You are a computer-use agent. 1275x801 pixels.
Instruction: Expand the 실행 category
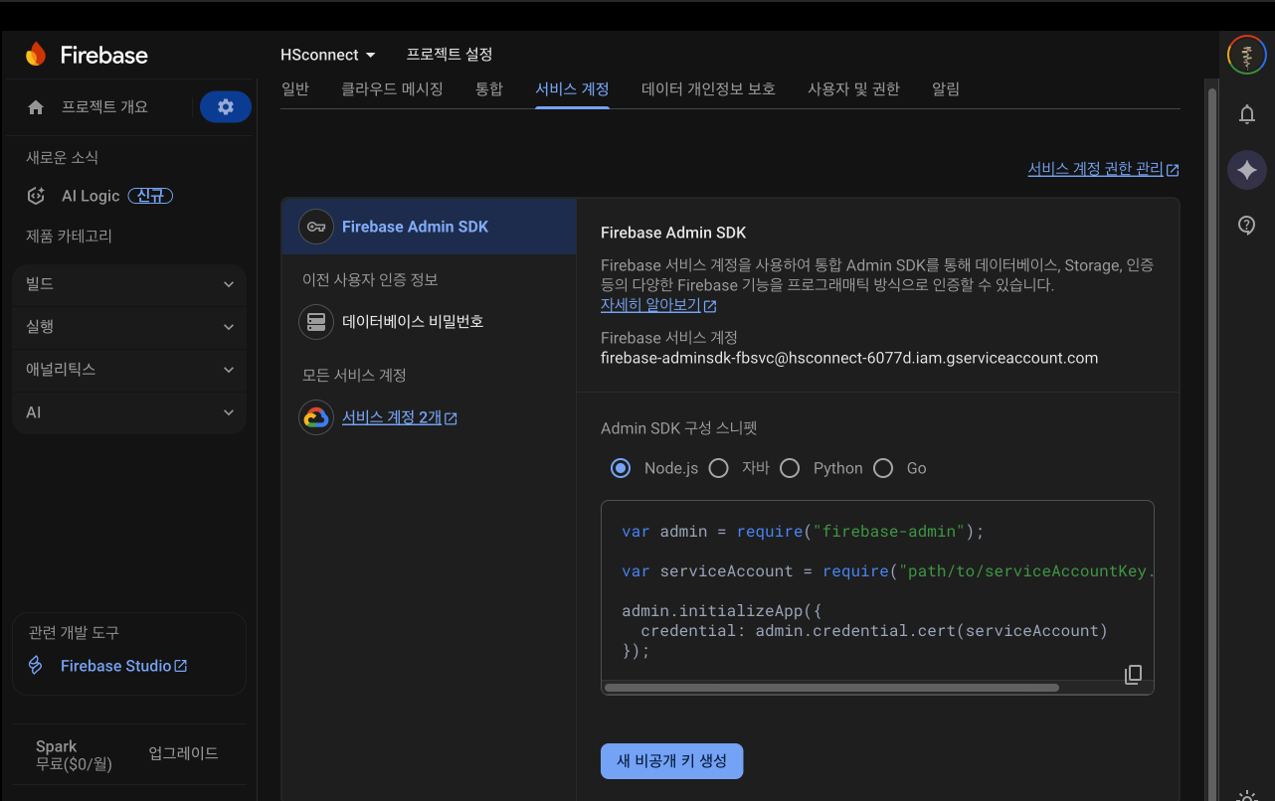click(129, 327)
